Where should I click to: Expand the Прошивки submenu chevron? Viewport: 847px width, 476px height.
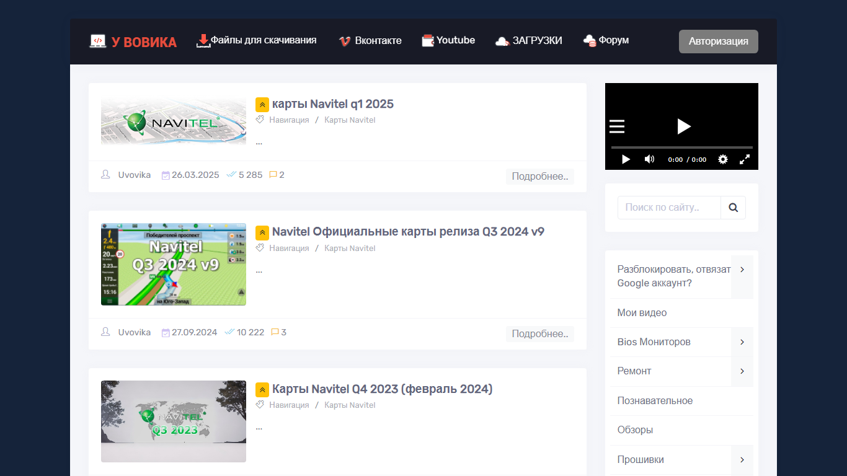[x=742, y=460]
